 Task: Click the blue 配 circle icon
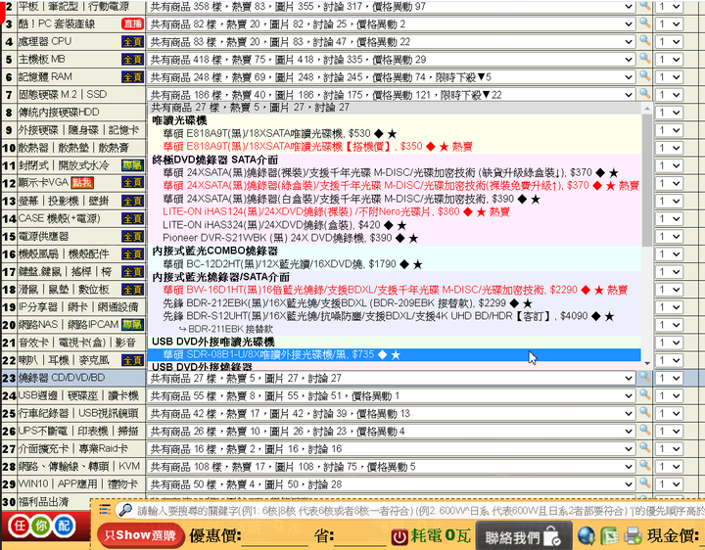[64, 526]
